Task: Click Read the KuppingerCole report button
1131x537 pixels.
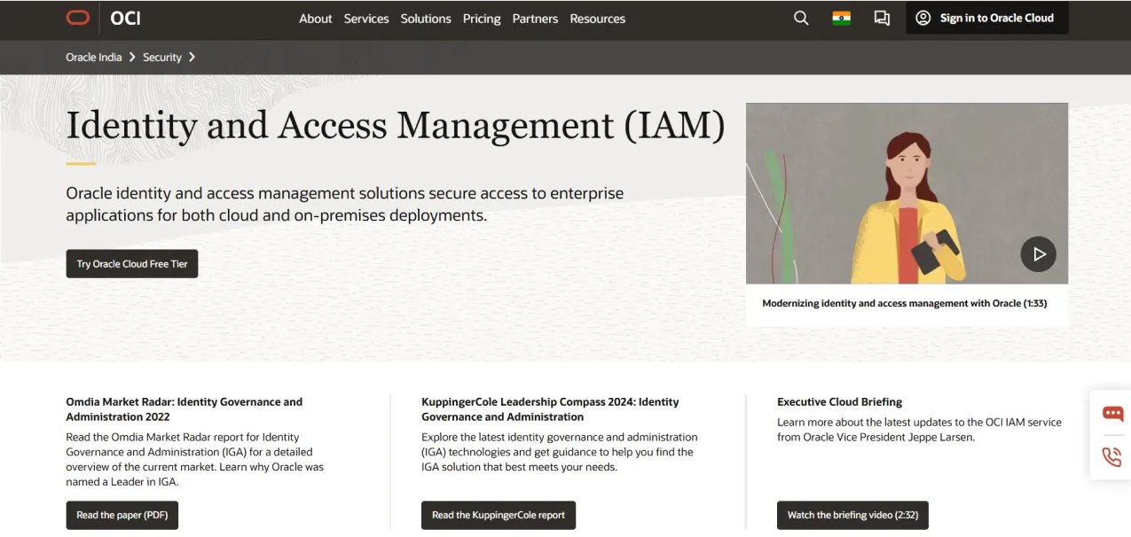Action: [499, 515]
